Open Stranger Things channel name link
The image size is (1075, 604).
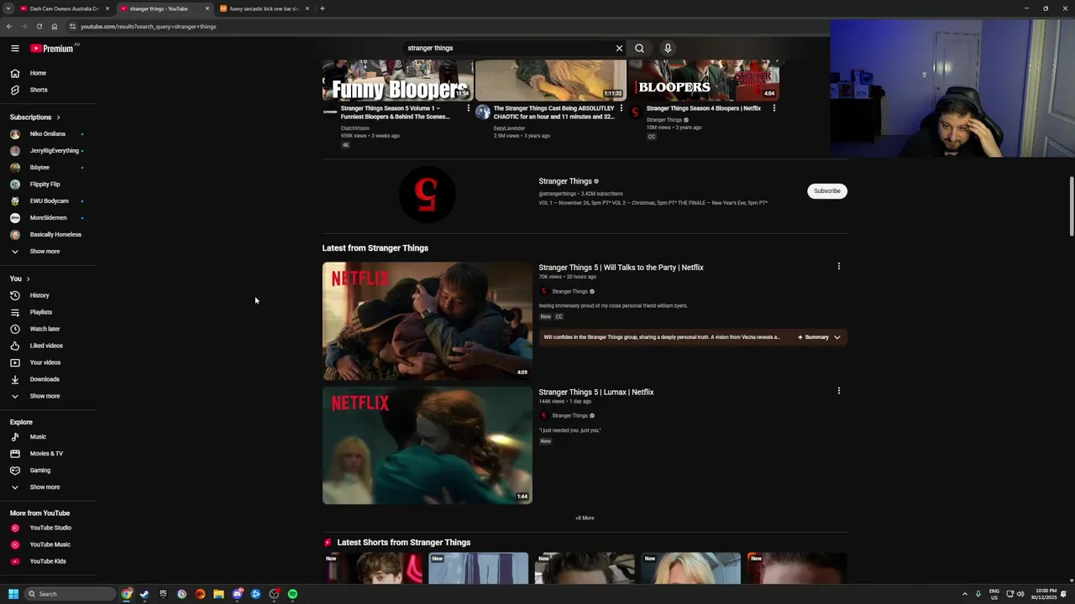tap(565, 181)
